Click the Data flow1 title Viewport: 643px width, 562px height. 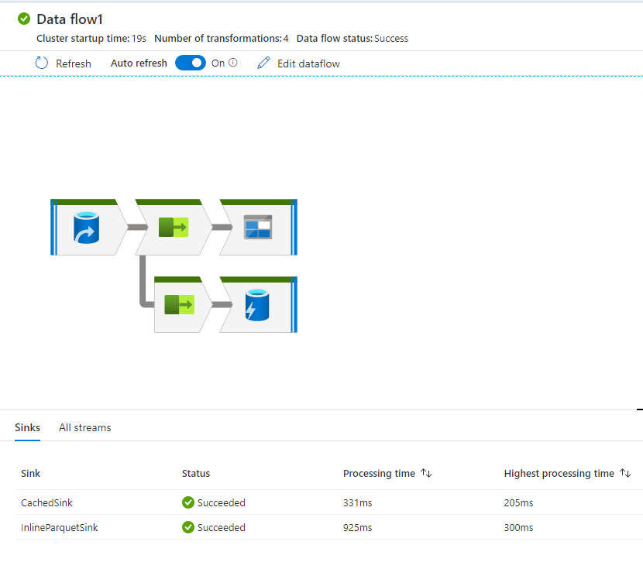coord(70,19)
